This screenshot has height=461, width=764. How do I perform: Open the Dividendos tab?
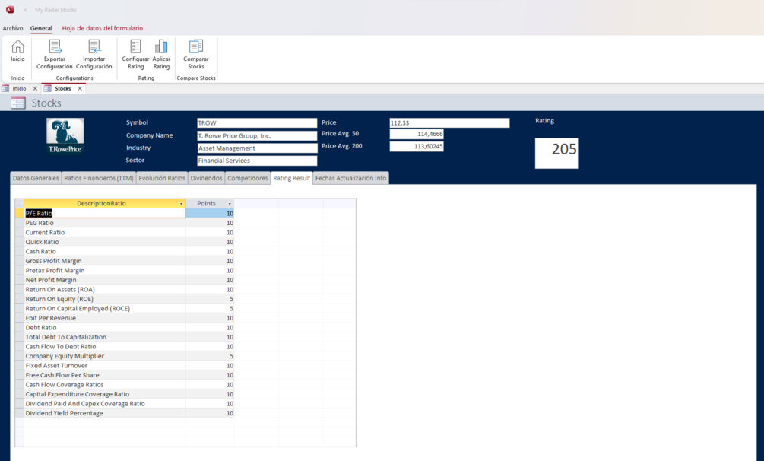206,178
